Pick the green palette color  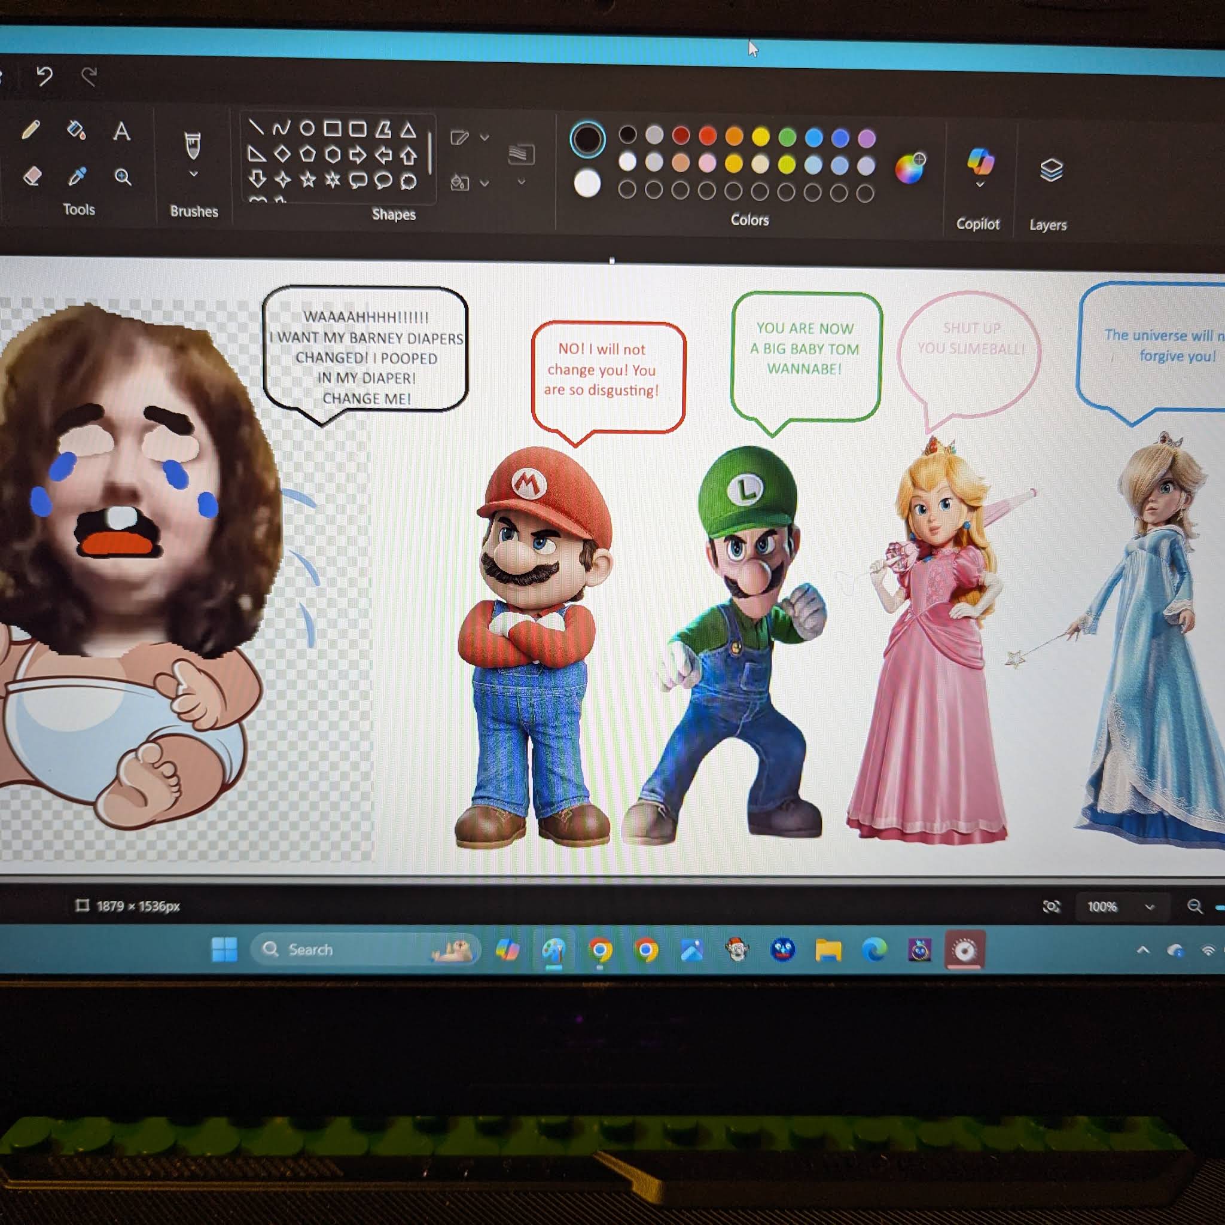pos(787,136)
